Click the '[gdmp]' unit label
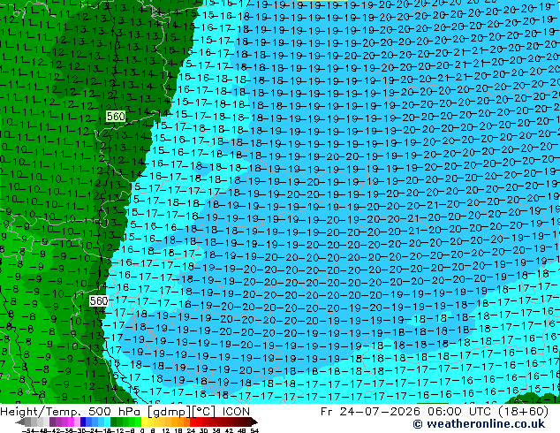 click(169, 412)
